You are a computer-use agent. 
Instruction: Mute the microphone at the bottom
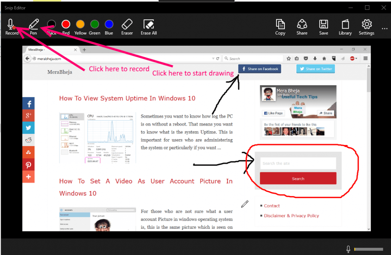click(x=348, y=249)
